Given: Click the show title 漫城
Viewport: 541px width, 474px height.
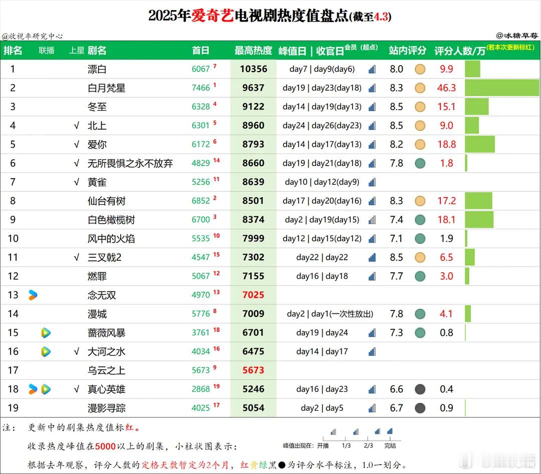Looking at the screenshot, I should click(97, 314).
